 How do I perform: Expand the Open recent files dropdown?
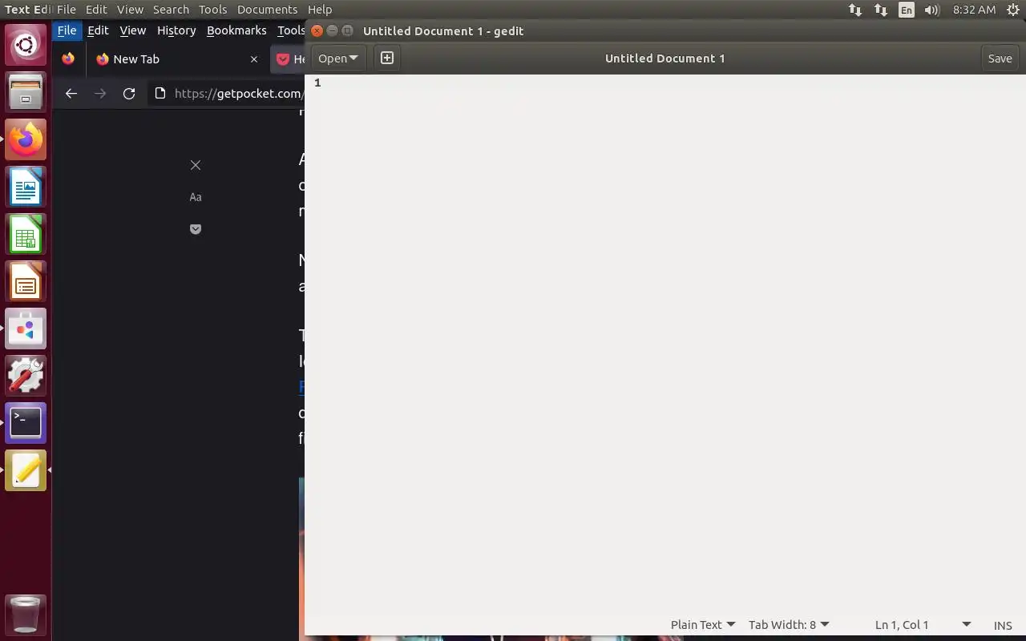coord(338,58)
